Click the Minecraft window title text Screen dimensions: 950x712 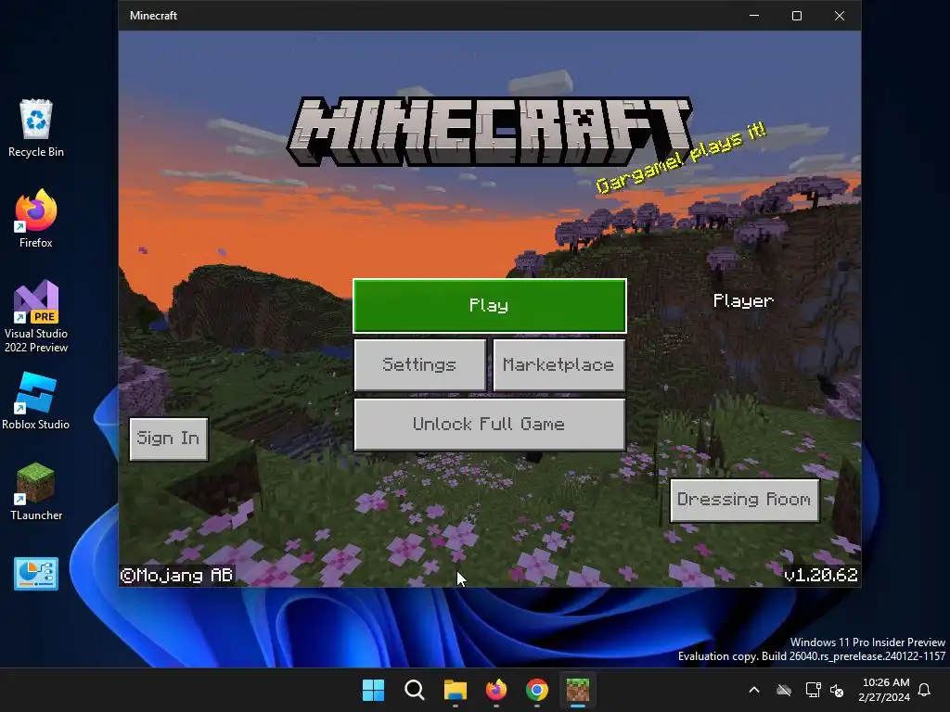pyautogui.click(x=153, y=16)
